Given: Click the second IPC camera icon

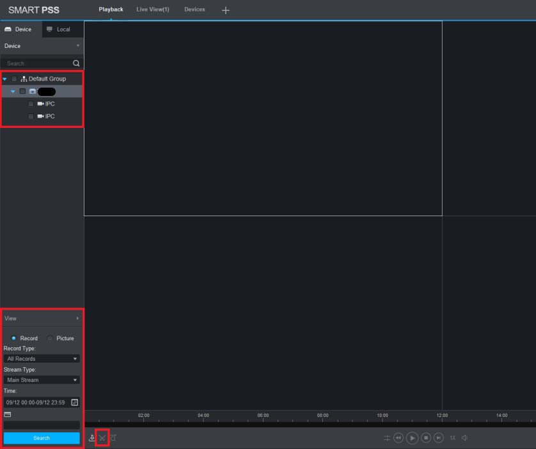Looking at the screenshot, I should [40, 116].
